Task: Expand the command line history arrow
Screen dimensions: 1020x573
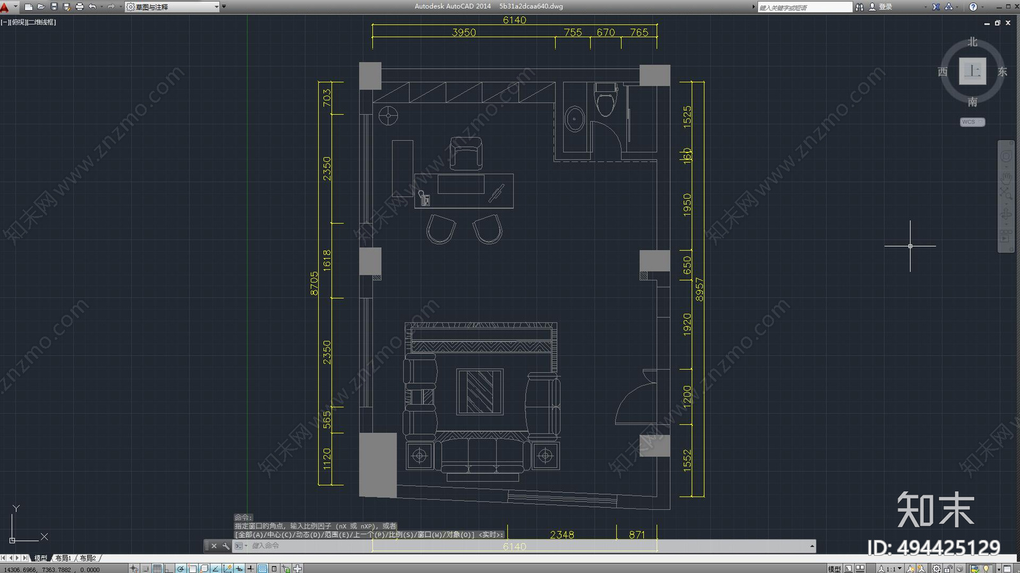Action: click(812, 546)
